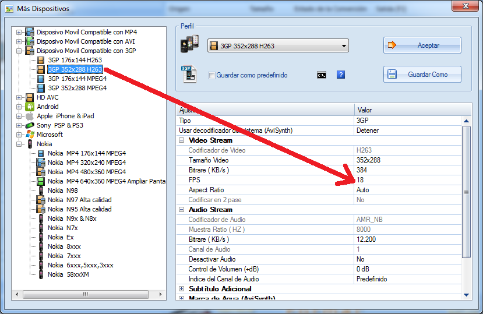The height and width of the screenshot is (314, 483).
Task: Click icon beside Nokia N95 Alta calidad
Action: (x=41, y=209)
